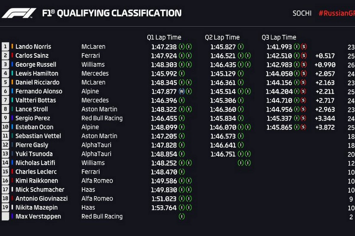Image resolution: width=355 pixels, height=236 pixels.
Task: Click Hamilton's Q1 intermediate tyre icon
Action: pos(182,73)
